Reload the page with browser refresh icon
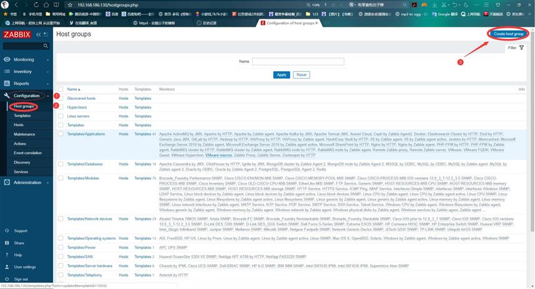 coord(36,5)
